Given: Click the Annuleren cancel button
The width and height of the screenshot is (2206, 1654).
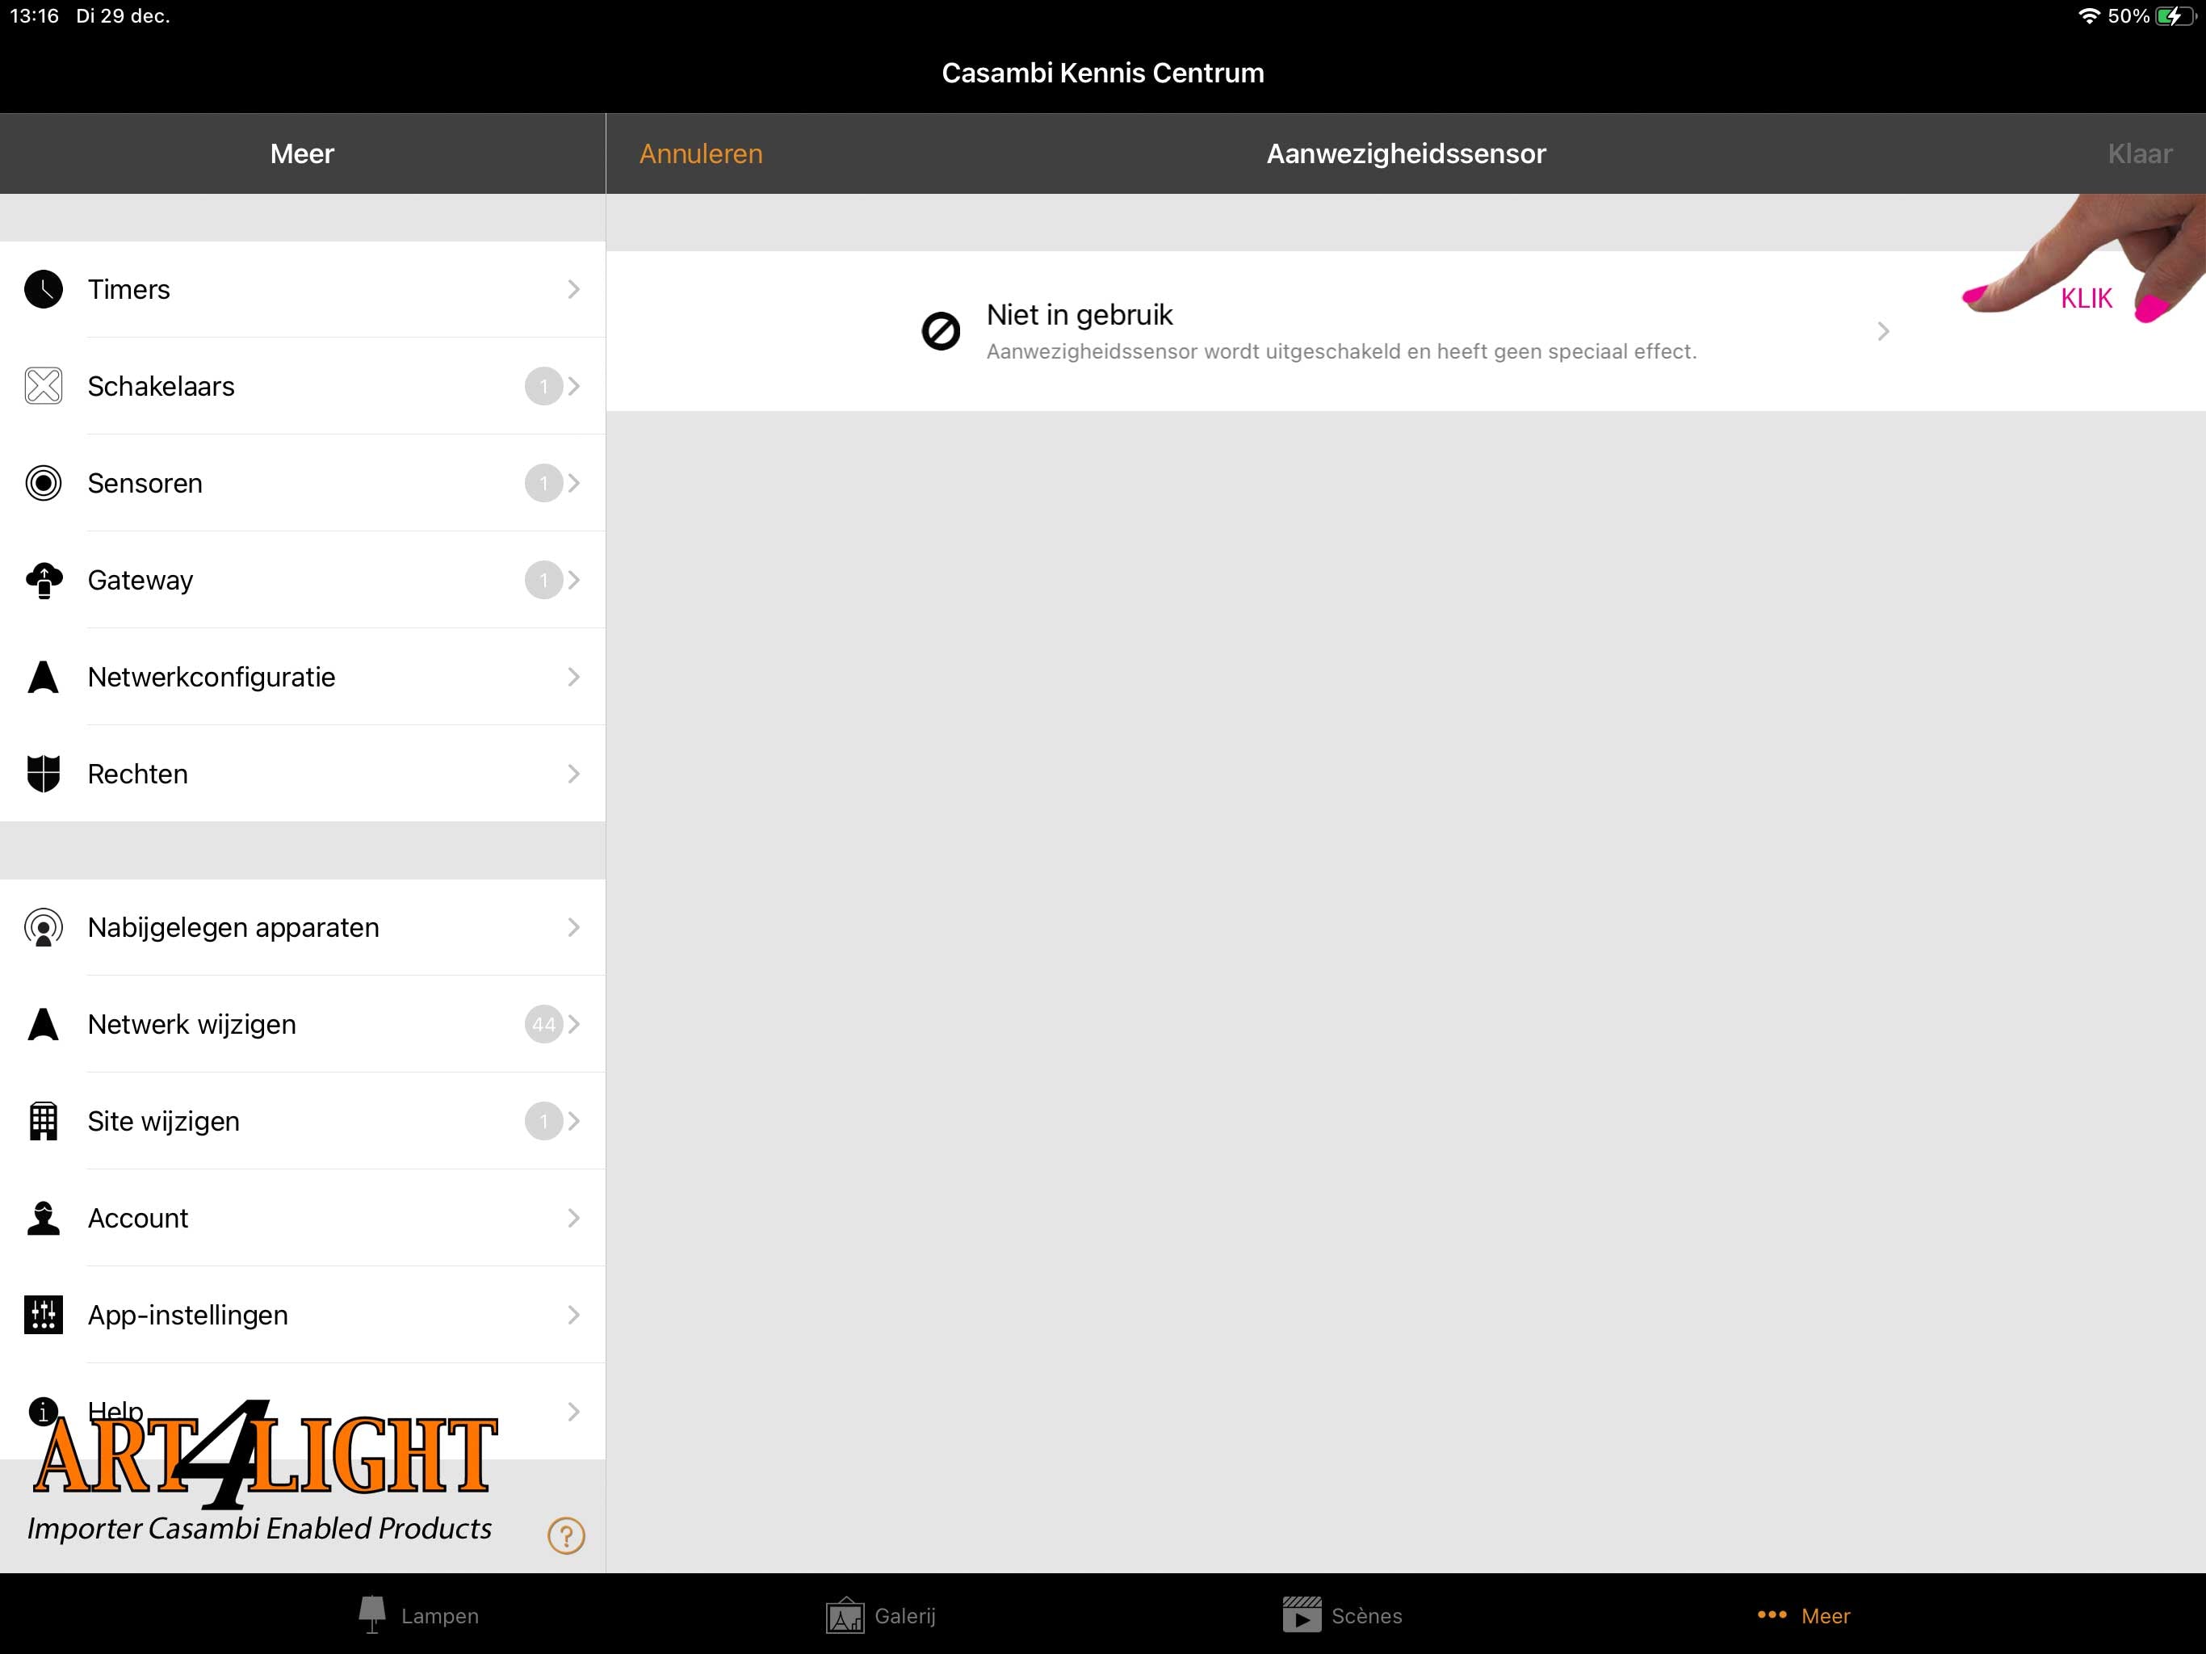Looking at the screenshot, I should click(x=700, y=153).
